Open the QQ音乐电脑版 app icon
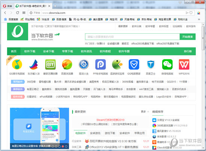The height and width of the screenshot is (151, 206). click(x=17, y=64)
